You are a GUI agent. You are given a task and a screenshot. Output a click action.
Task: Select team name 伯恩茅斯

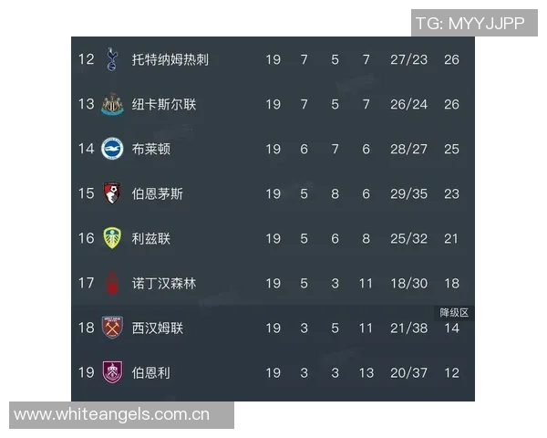pyautogui.click(x=158, y=193)
